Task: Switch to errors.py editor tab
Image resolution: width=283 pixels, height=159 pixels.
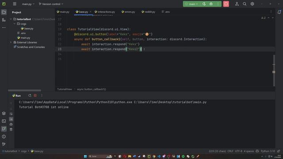Action: click(x=128, y=12)
